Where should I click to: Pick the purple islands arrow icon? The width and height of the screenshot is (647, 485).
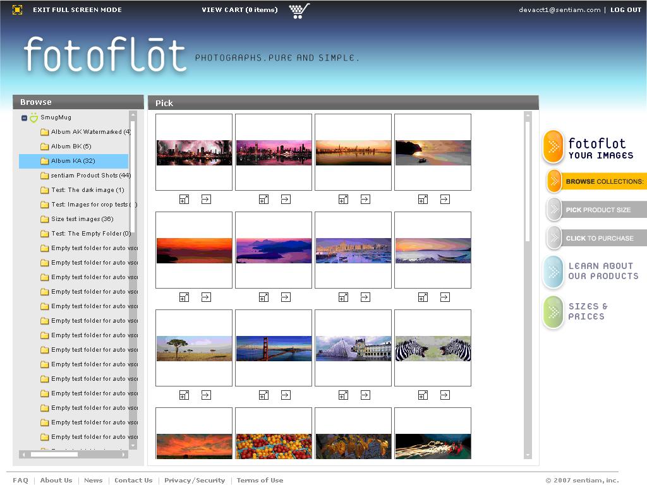pos(286,297)
